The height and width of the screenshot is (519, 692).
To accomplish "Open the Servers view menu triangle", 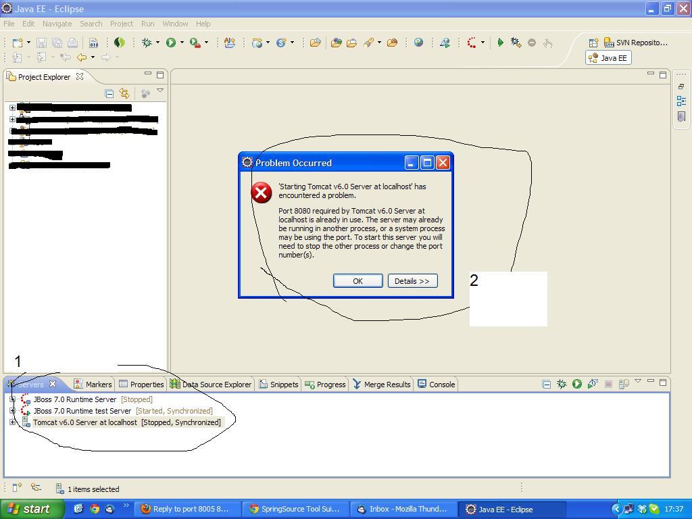I will [638, 381].
